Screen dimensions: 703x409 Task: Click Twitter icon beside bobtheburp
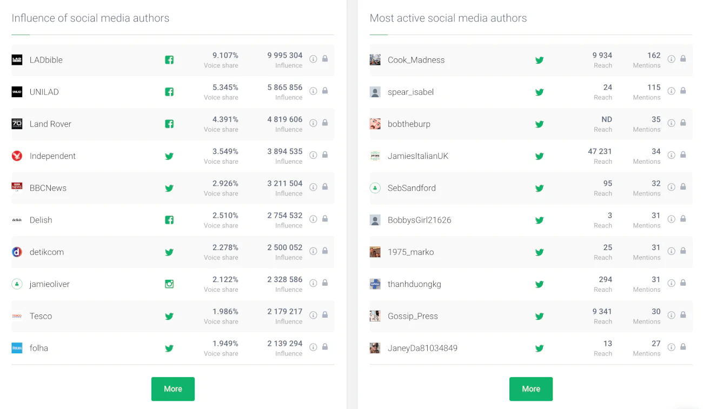pyautogui.click(x=539, y=124)
